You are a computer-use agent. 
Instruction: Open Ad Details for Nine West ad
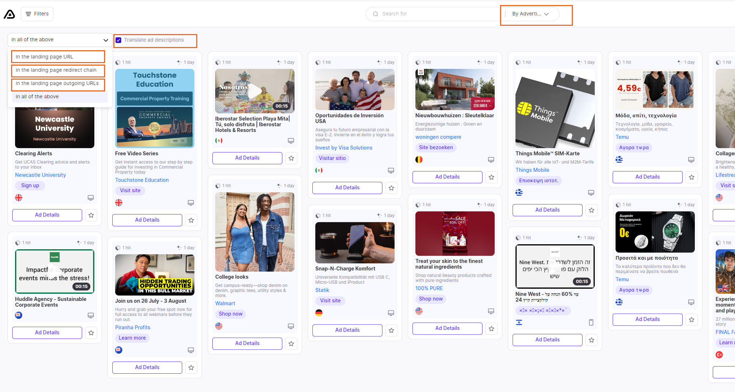[x=547, y=340]
